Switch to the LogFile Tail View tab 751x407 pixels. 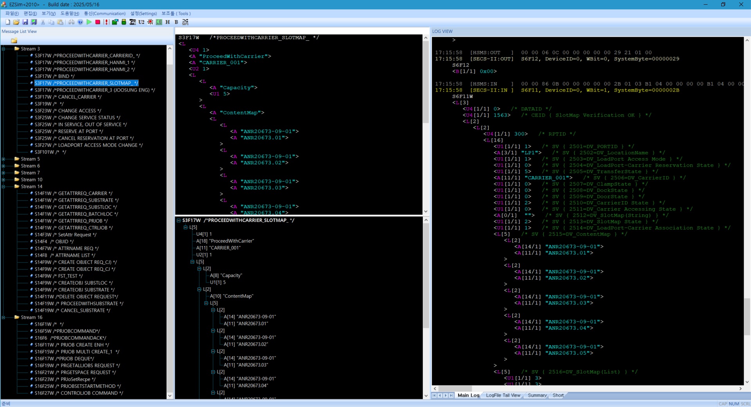tap(503, 395)
